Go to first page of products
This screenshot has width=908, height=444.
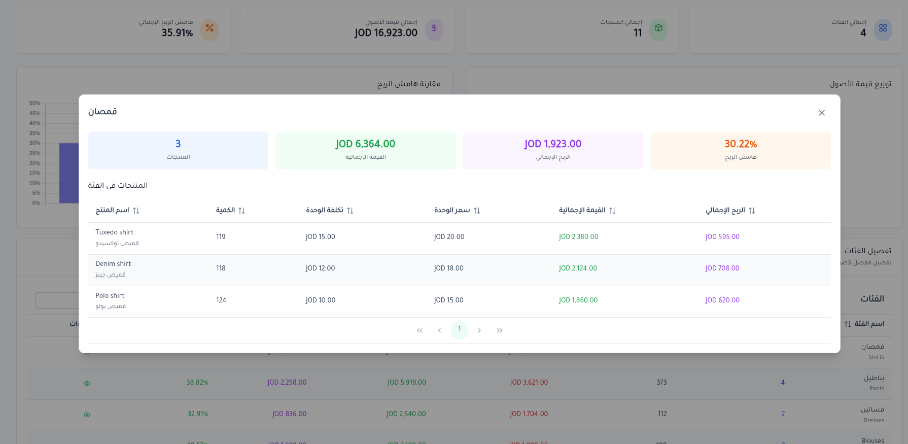pos(420,330)
